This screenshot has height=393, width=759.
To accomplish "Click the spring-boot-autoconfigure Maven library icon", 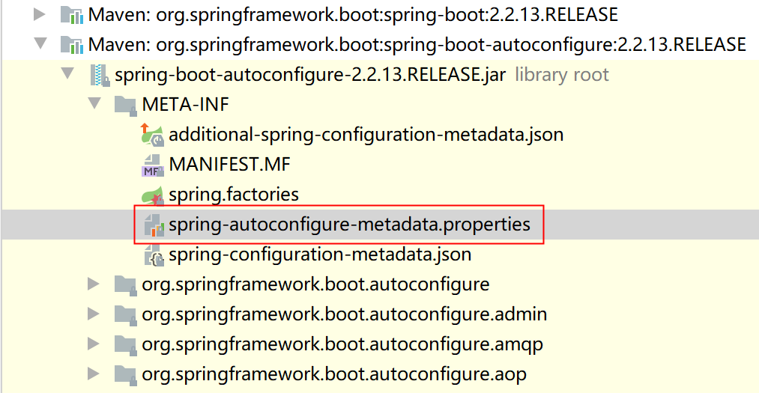I will 72,45.
